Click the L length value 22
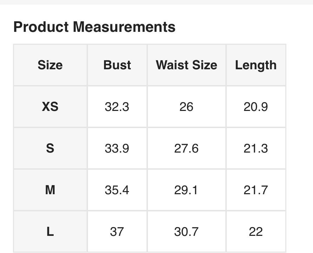The image size is (313, 253). point(256,232)
